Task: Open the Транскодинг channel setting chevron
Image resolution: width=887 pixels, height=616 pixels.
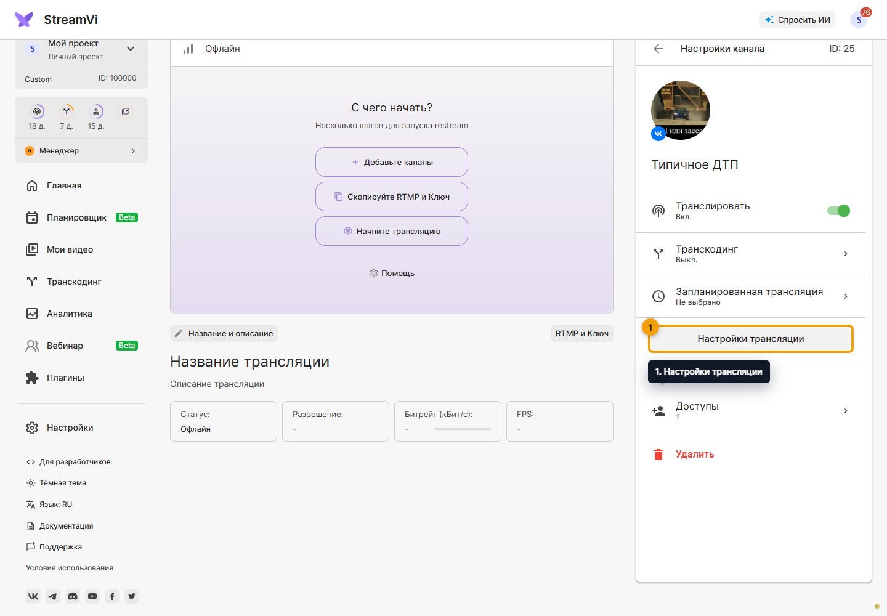Action: click(x=846, y=254)
